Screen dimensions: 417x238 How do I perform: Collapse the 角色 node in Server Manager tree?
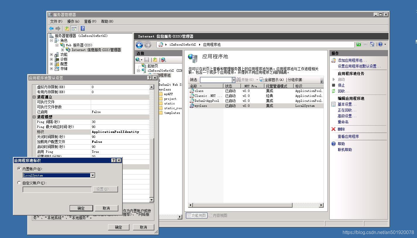(x=52, y=40)
